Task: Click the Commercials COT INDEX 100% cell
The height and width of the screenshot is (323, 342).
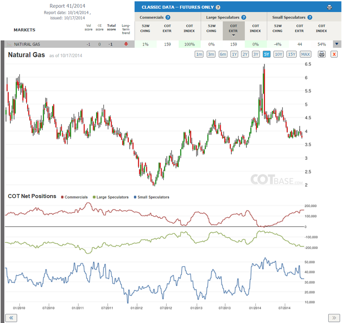Action: point(190,44)
